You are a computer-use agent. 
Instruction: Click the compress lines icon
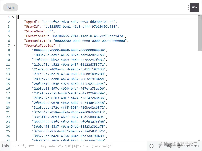pyautogui.click(x=179, y=146)
